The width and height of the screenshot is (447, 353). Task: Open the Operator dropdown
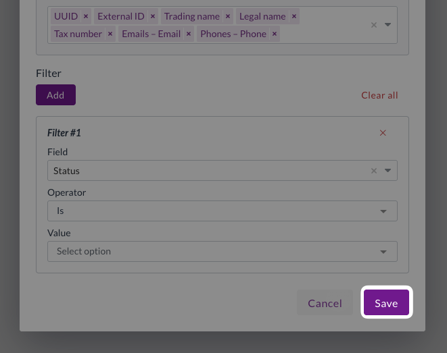(x=222, y=211)
